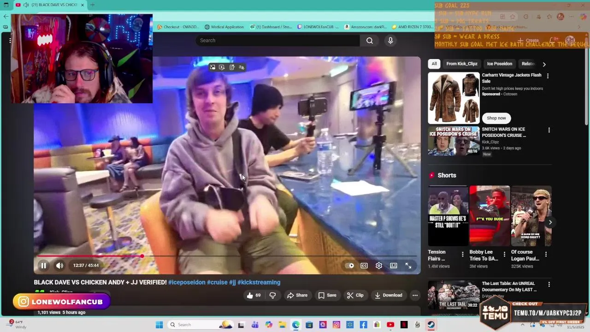
Task: Open Netflix from taskbar
Action: [404, 325]
